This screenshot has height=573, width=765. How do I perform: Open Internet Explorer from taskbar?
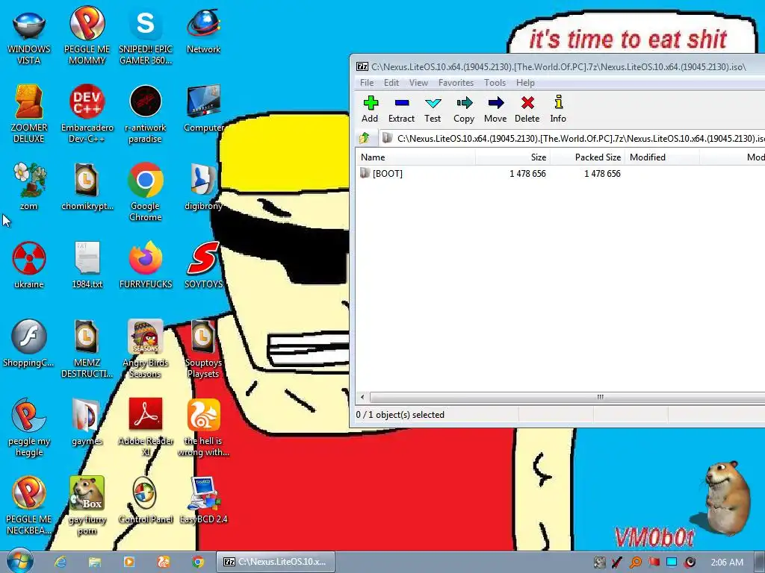pos(60,562)
